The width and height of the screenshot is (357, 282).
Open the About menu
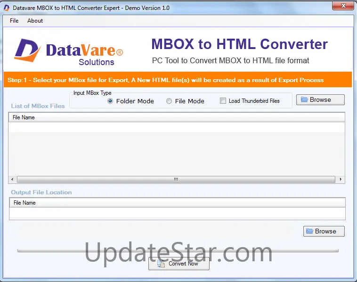tap(35, 21)
